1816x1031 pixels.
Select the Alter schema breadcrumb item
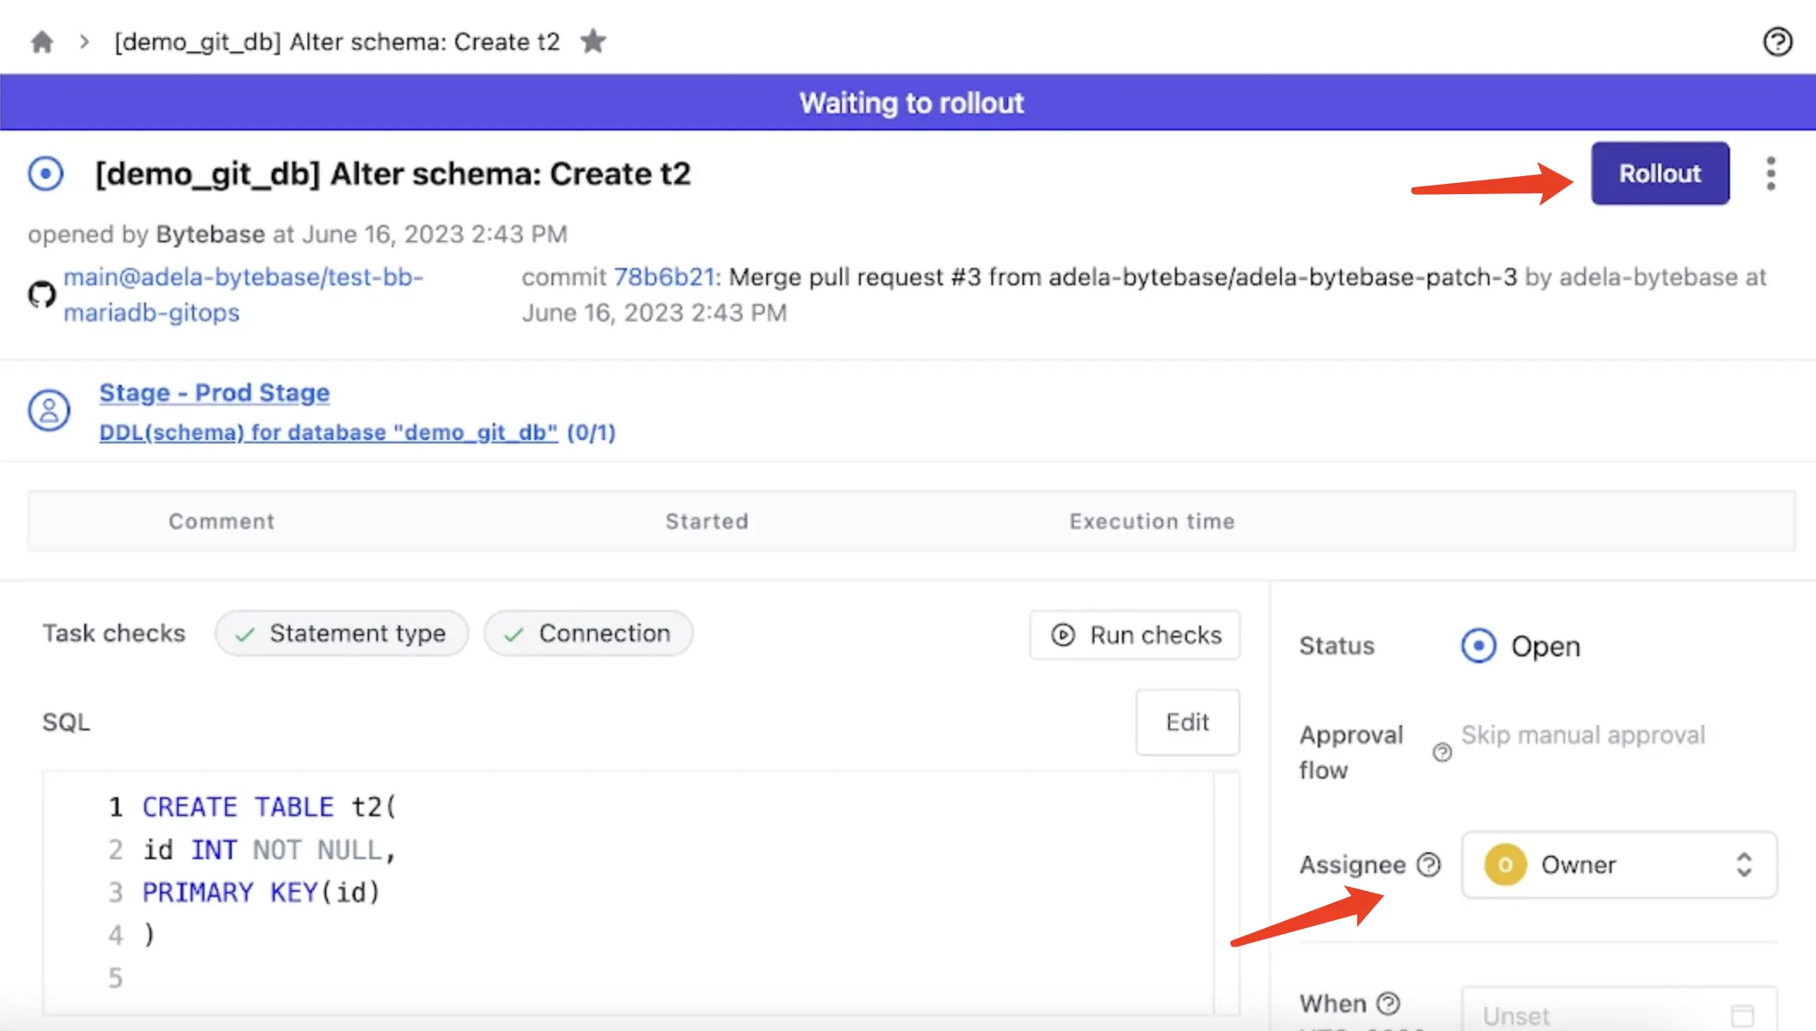tap(337, 40)
